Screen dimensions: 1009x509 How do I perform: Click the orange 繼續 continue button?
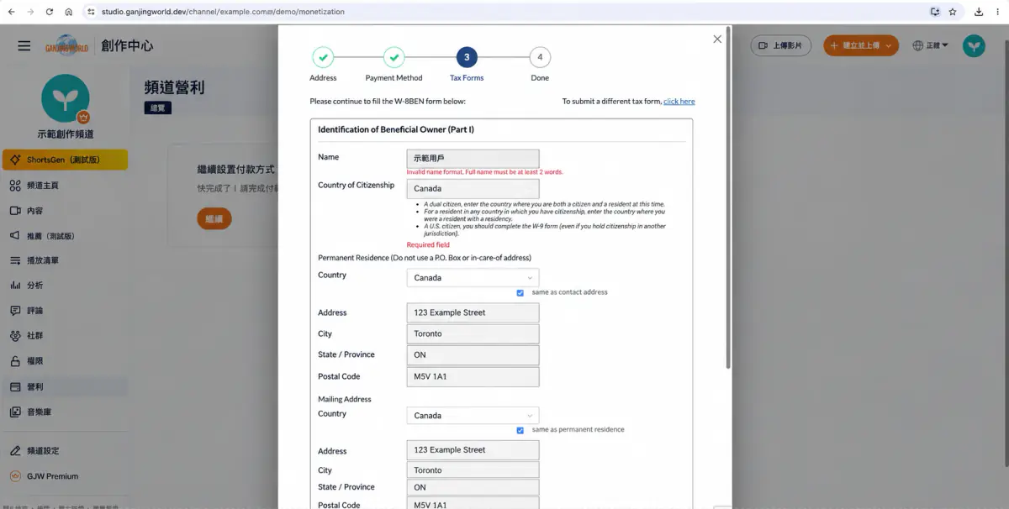(x=214, y=219)
